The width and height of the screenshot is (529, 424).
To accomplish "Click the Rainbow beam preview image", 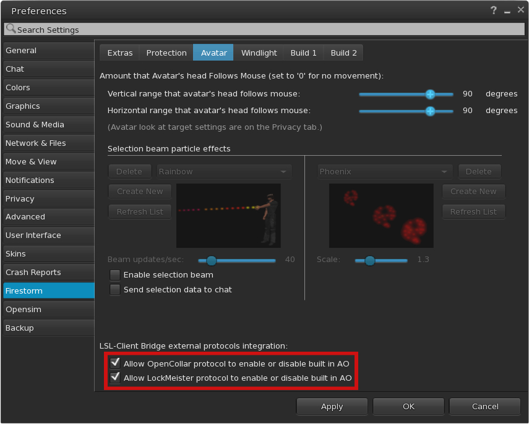I will [228, 215].
